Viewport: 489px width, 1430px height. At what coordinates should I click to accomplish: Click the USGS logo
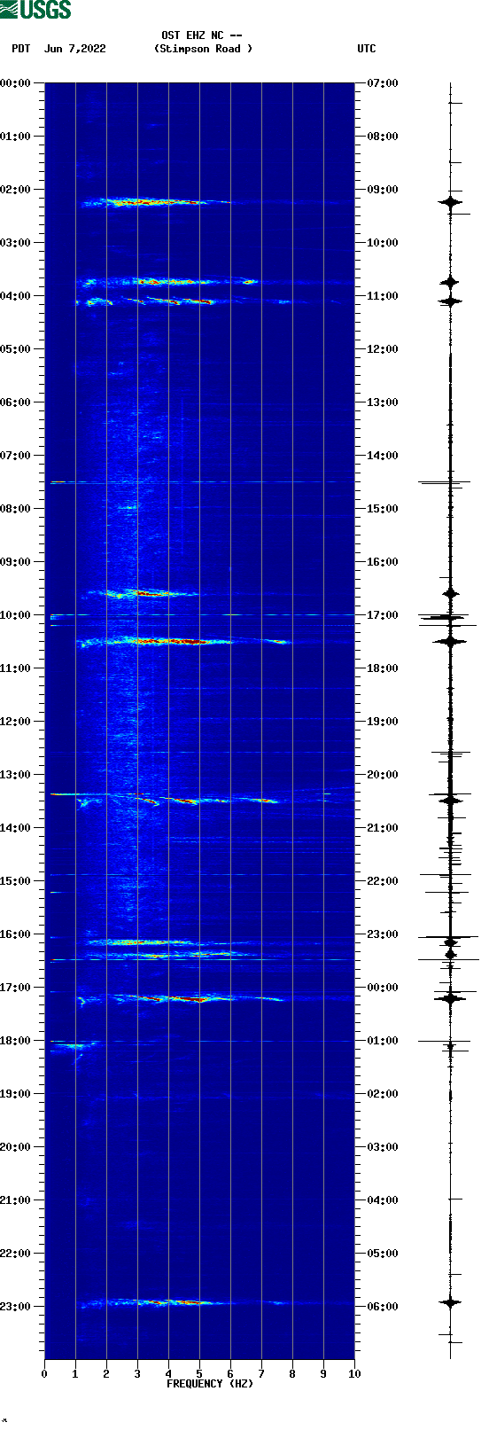[35, 10]
